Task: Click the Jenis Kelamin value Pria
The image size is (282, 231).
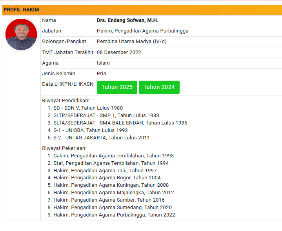Action: click(102, 74)
